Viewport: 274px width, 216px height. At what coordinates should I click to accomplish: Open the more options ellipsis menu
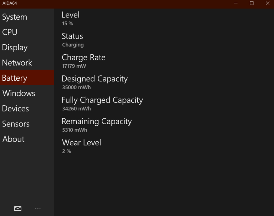[38, 209]
